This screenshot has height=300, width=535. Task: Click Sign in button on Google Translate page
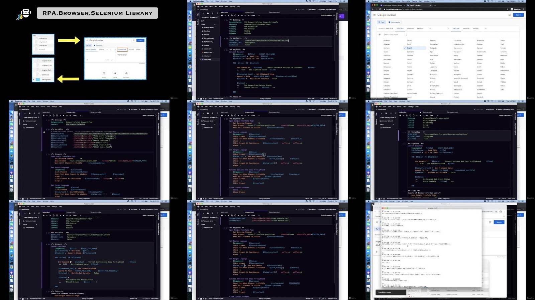518,15
